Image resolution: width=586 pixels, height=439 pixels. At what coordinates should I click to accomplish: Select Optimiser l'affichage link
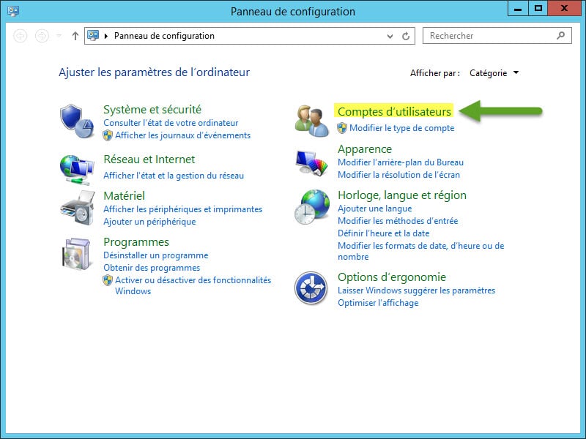tap(378, 303)
